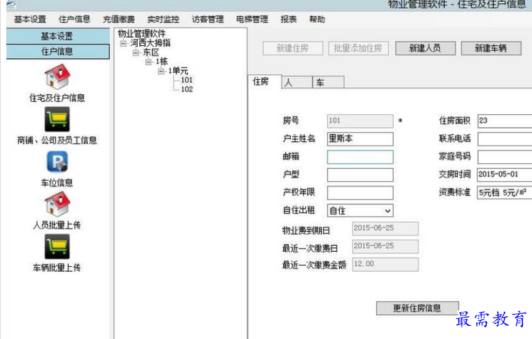Click the 户型 input field
This screenshot has width=532, height=339.
[360, 175]
